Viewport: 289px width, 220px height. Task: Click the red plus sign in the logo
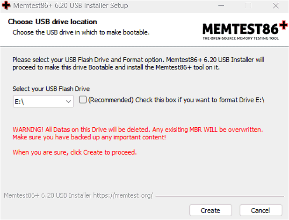pos(283,25)
